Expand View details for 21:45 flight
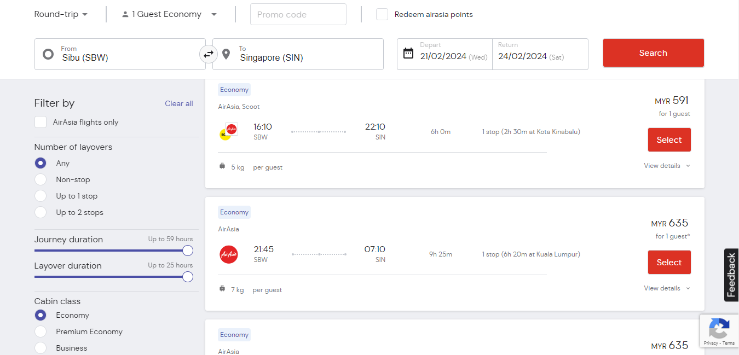The width and height of the screenshot is (739, 355). point(667,288)
